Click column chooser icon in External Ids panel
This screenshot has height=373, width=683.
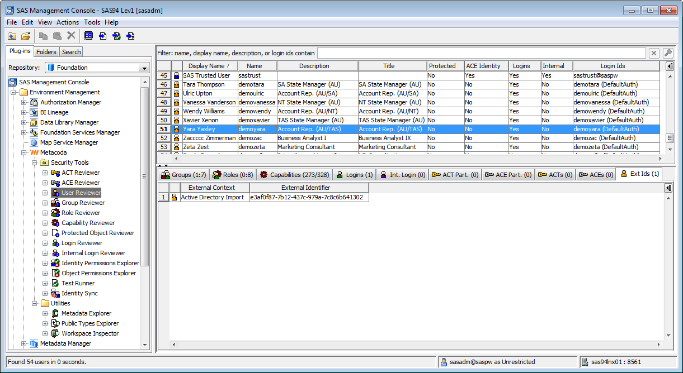[x=668, y=188]
